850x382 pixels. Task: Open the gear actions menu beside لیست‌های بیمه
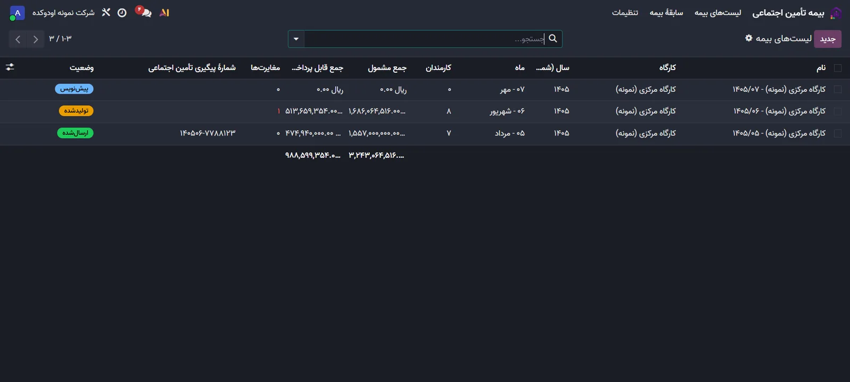coord(749,38)
